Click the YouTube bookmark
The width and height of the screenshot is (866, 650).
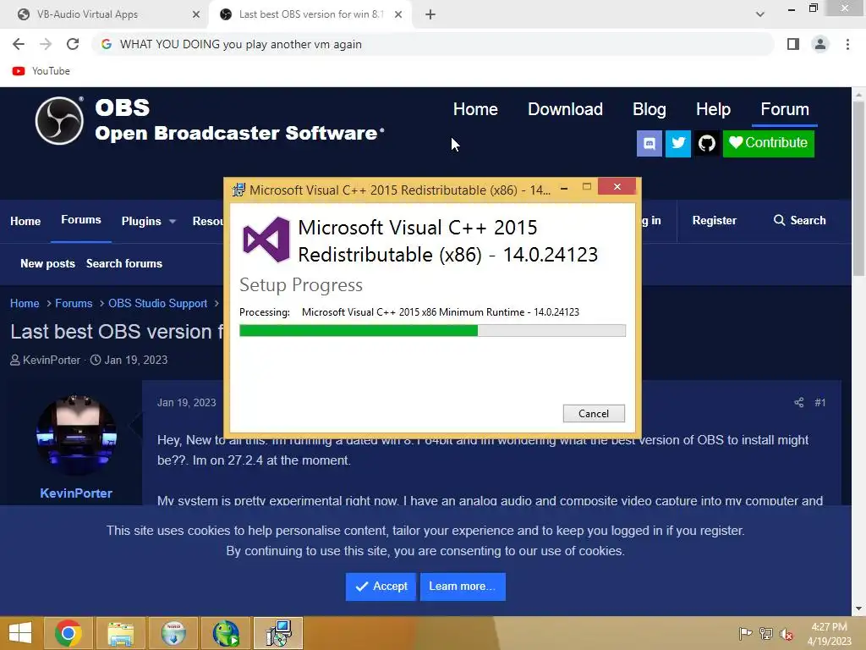tap(41, 71)
